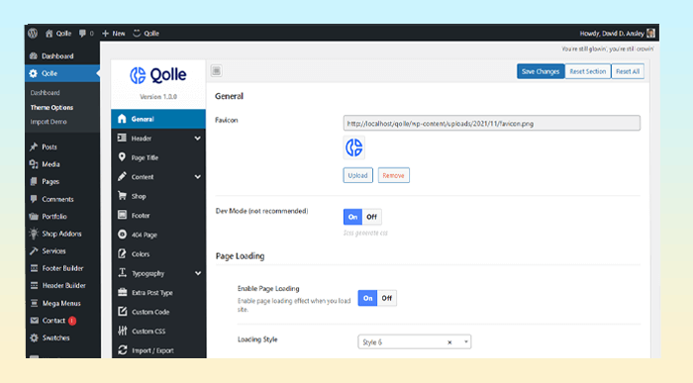Switch Dev Mode to Off
The width and height of the screenshot is (693, 383).
pyautogui.click(x=371, y=217)
